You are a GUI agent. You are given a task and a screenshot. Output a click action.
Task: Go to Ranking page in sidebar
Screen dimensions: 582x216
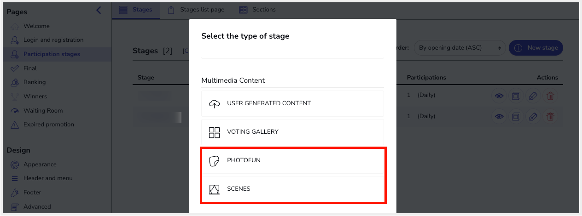[35, 82]
